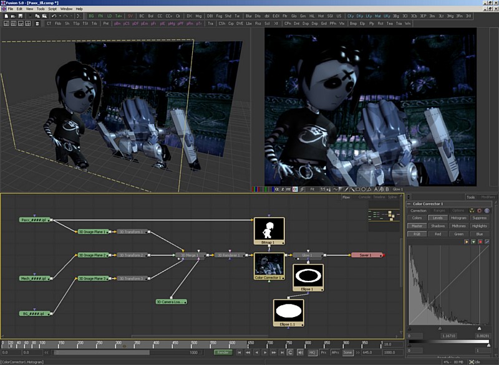Click the green Render button
The image size is (499, 365).
(x=223, y=353)
